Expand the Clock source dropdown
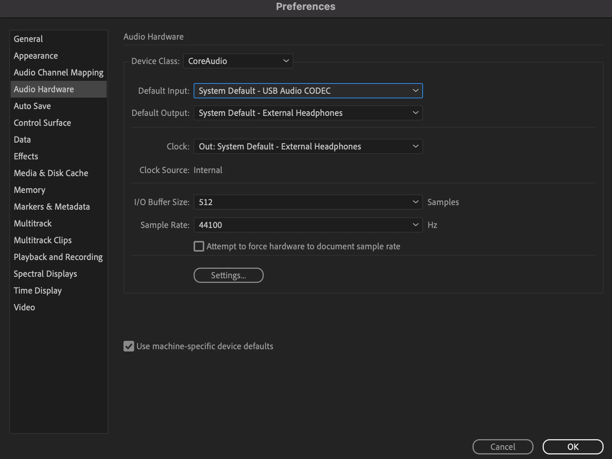 [x=308, y=146]
